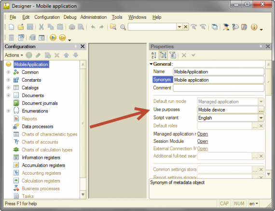Expand the Documents tree node
The width and height of the screenshot is (275, 211).
pos(8,95)
